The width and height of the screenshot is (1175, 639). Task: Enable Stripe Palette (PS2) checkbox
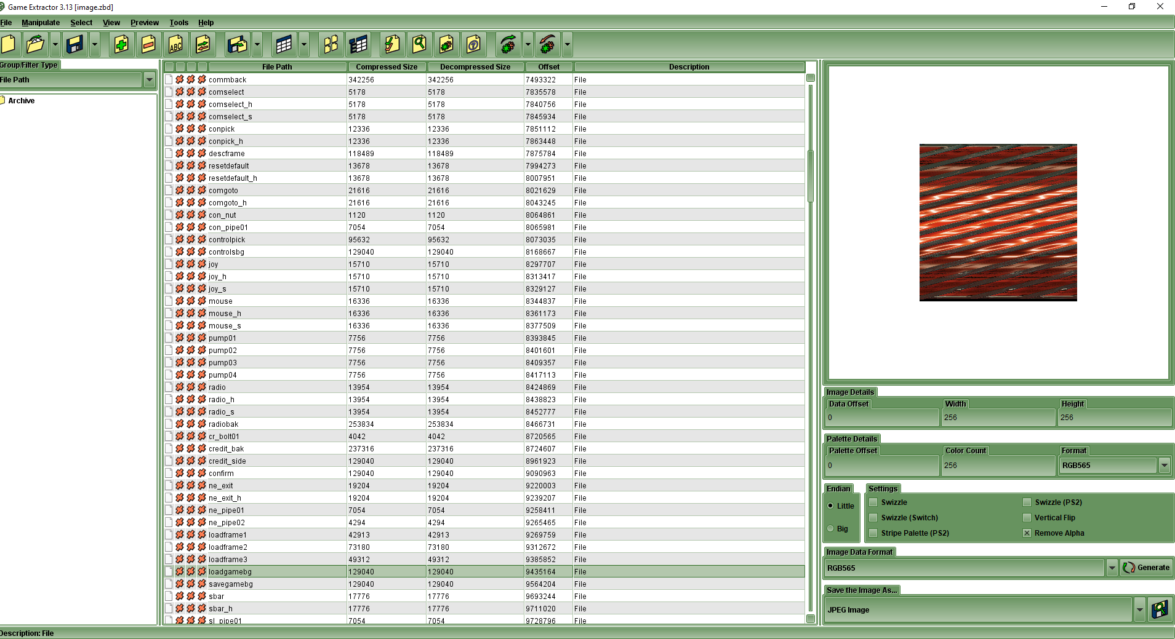tap(873, 533)
